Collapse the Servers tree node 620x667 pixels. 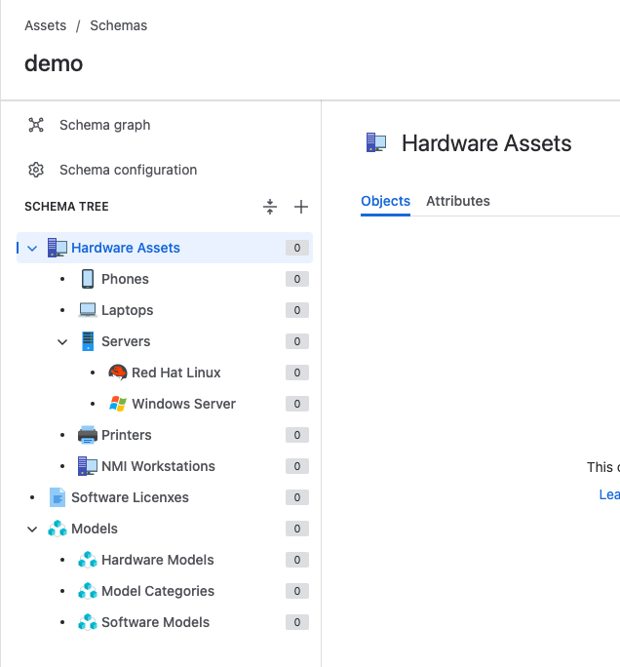tap(62, 341)
